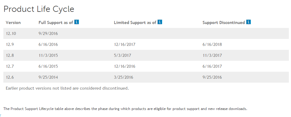Click version 12.8 in the table
291x117 pixels.
tap(10, 55)
